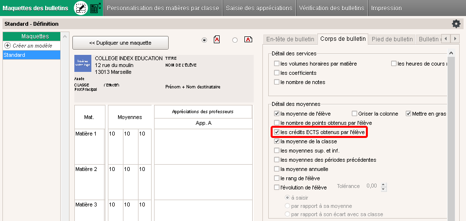
Task: Click the Maquettes list header
Action: point(32,36)
